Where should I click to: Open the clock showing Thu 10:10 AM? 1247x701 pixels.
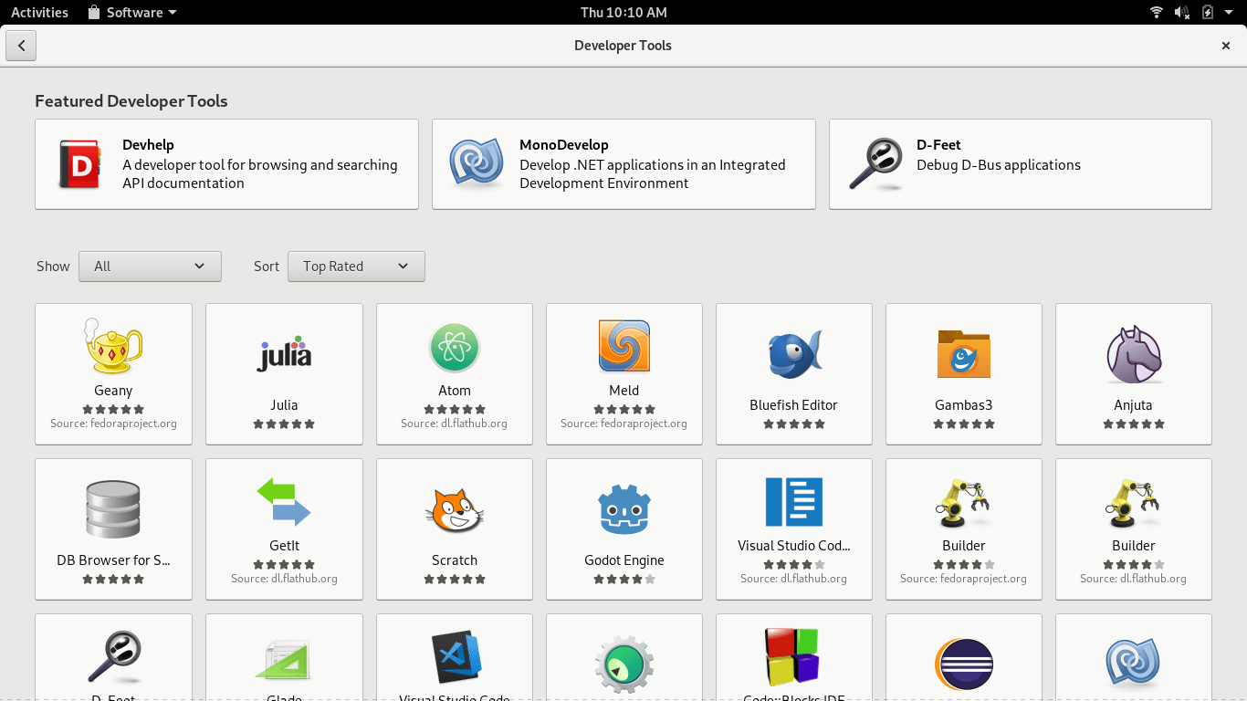(x=623, y=12)
